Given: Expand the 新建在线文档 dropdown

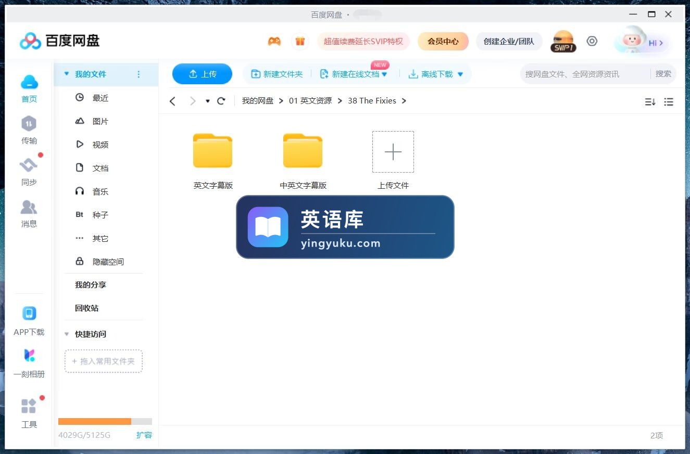Looking at the screenshot, I should click(x=385, y=74).
